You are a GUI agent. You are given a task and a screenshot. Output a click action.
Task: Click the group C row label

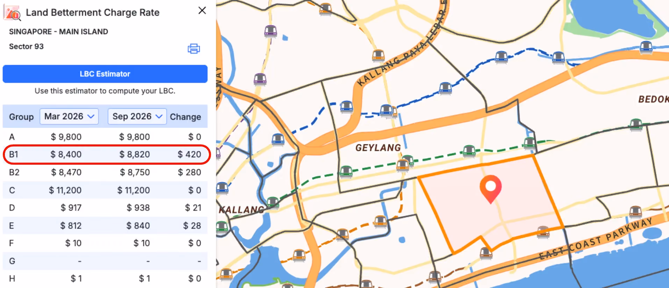pyautogui.click(x=12, y=190)
